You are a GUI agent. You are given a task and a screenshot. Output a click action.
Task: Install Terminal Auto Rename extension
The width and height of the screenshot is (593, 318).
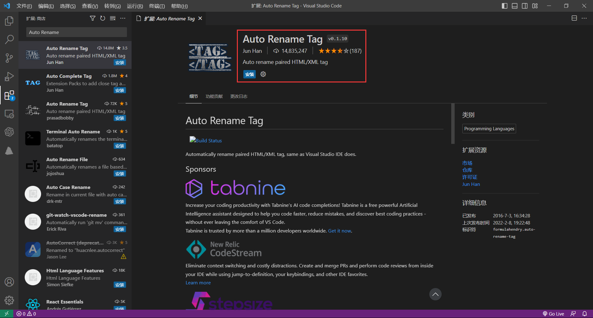click(120, 146)
